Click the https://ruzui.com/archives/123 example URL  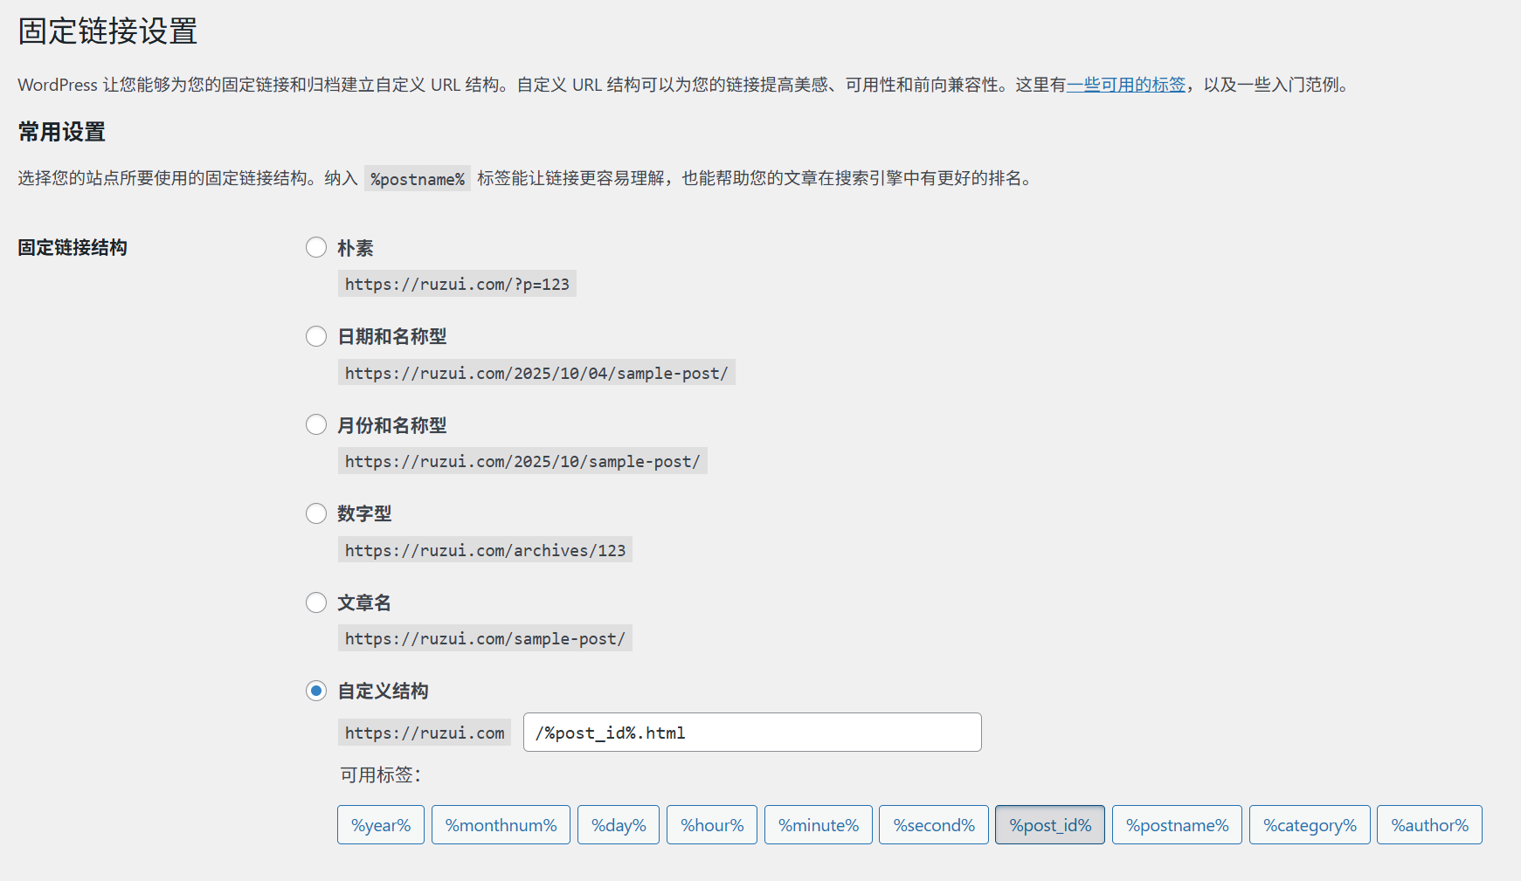point(485,550)
